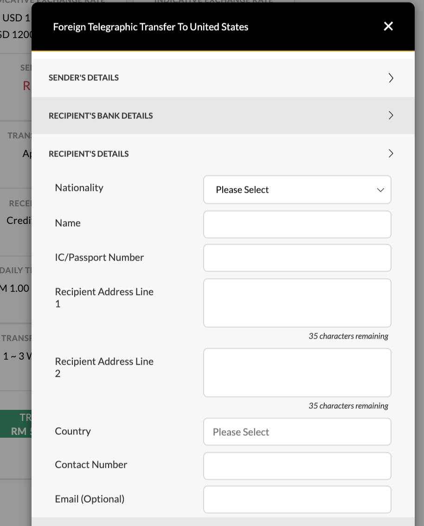Open the Nationality dropdown arrow

(x=380, y=190)
